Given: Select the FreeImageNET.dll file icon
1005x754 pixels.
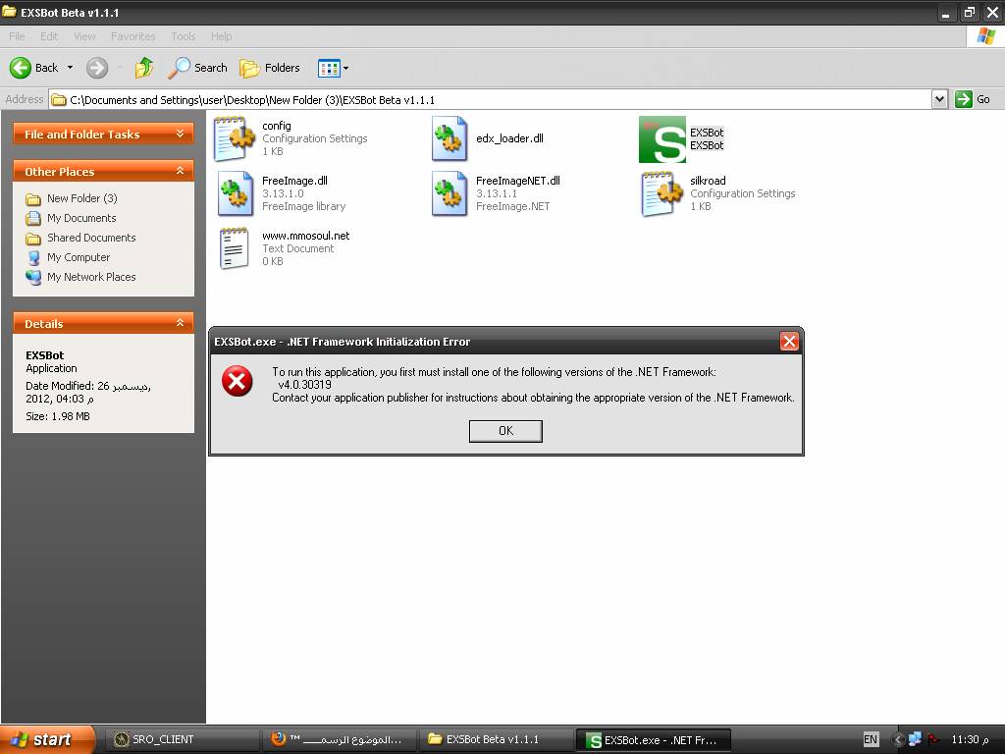Looking at the screenshot, I should [450, 193].
